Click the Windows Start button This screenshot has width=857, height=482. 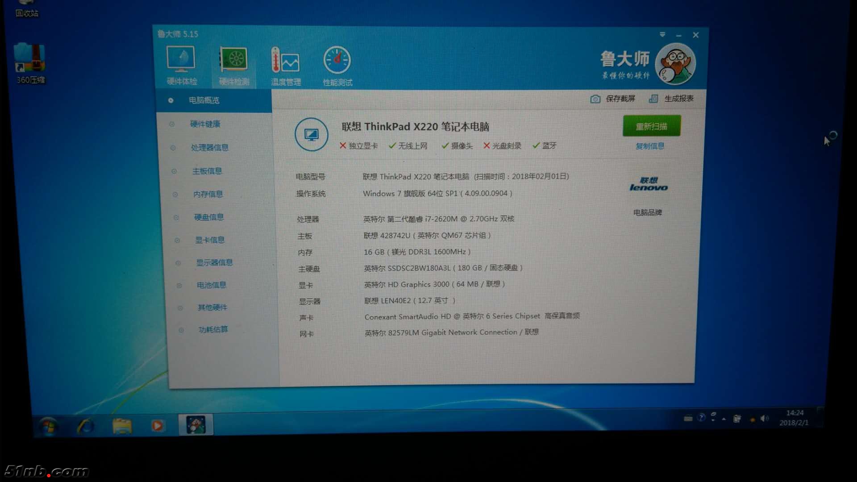[48, 426]
